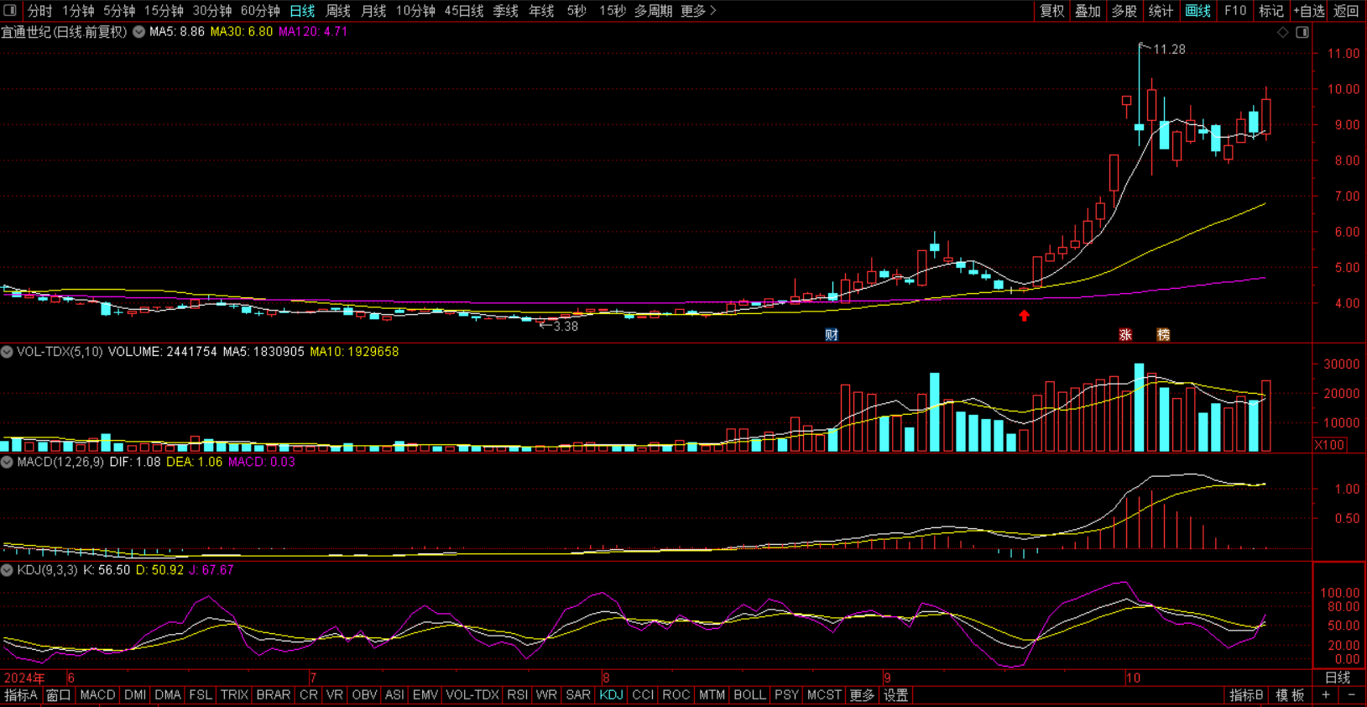Toggle the 画线 drawing tools mode

[x=1197, y=11]
